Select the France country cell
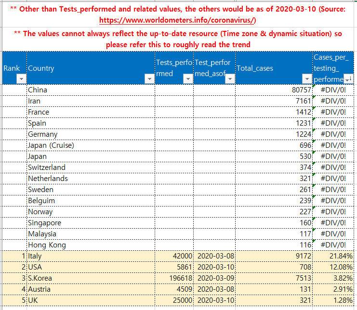The image size is (357, 310). tap(91, 112)
